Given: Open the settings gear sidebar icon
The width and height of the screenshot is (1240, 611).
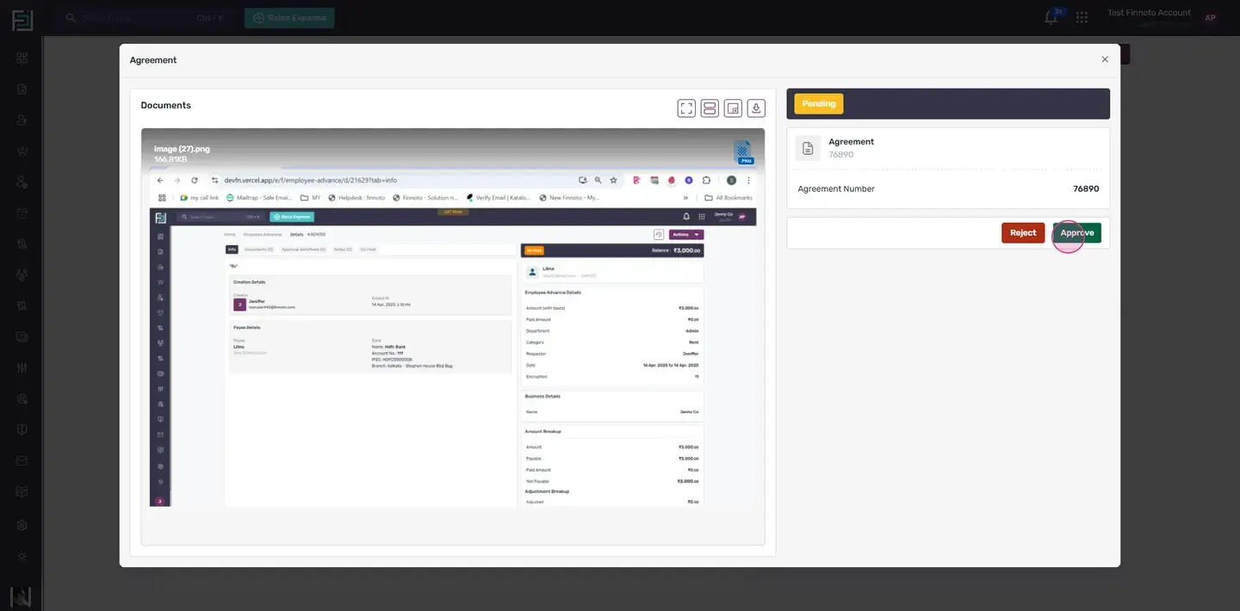Looking at the screenshot, I should pyautogui.click(x=22, y=525).
